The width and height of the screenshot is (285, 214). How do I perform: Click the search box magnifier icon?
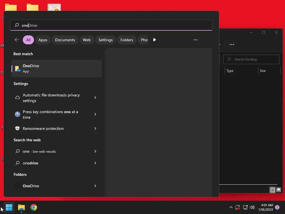[17, 25]
